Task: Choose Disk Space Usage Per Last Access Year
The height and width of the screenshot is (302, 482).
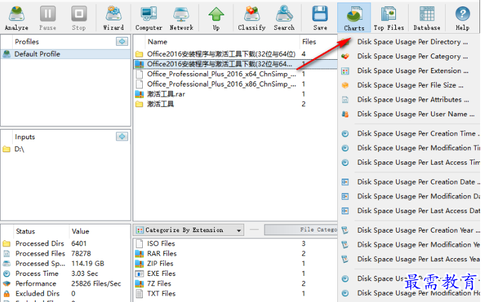Action: click(409, 259)
